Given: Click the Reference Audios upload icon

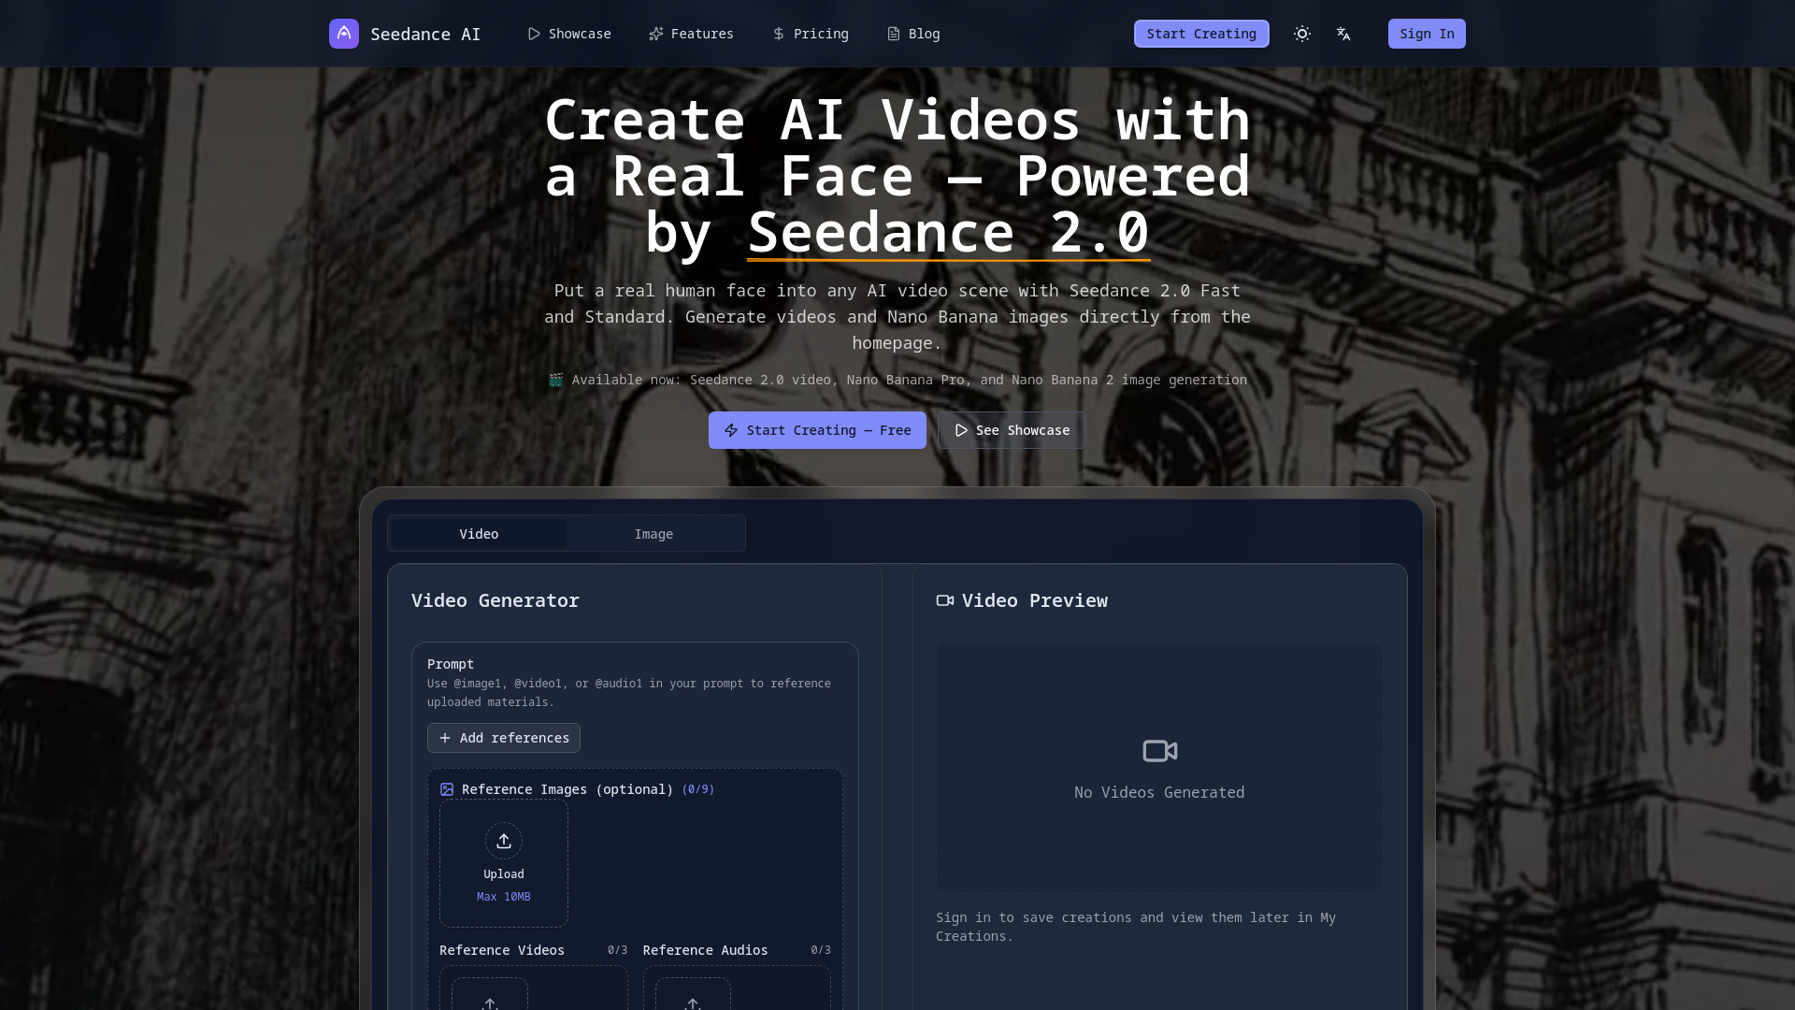Looking at the screenshot, I should (692, 1003).
